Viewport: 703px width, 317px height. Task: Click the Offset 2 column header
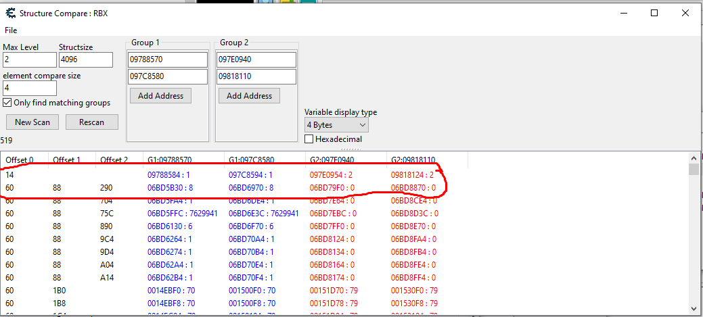119,160
